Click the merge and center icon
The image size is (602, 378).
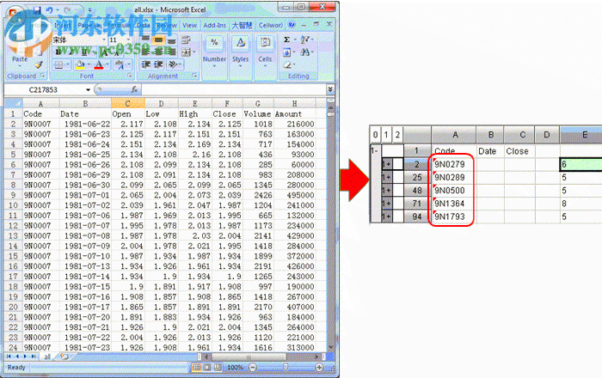tap(186, 52)
